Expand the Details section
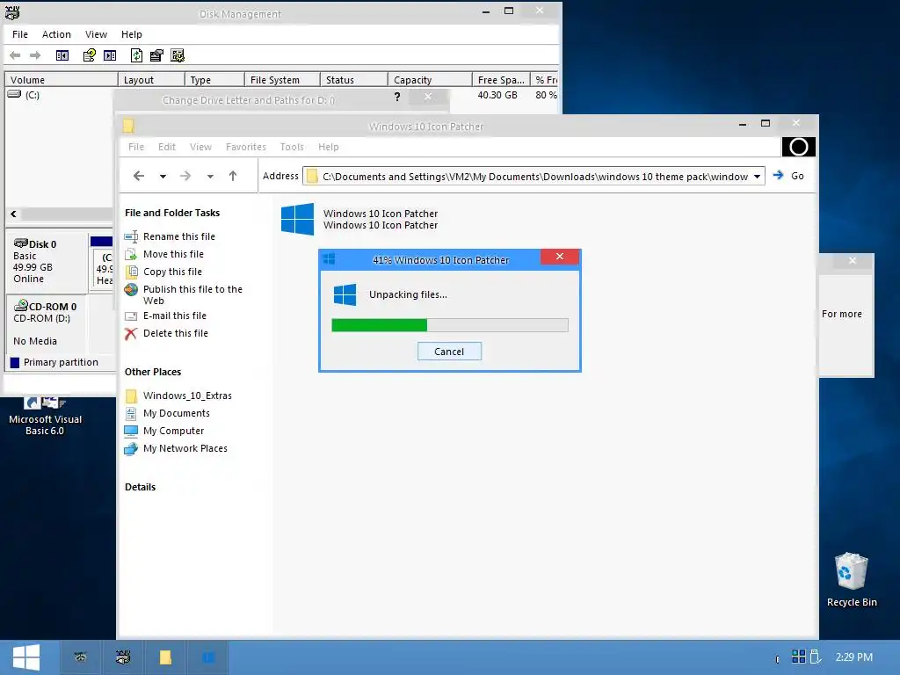900x675 pixels. click(x=140, y=487)
